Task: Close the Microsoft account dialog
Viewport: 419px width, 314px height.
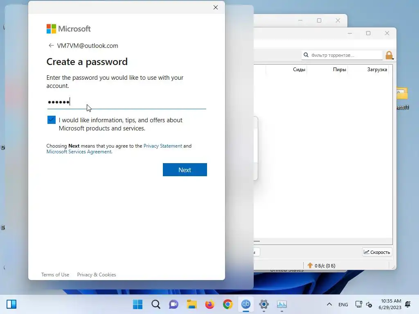Action: (216, 7)
